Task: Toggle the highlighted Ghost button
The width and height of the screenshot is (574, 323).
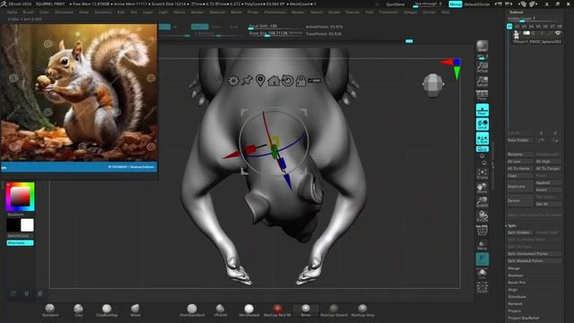Action: click(483, 259)
